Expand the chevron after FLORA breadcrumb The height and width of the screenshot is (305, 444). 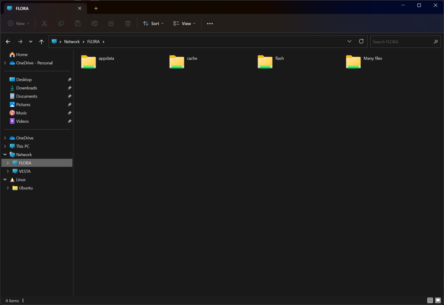point(103,42)
